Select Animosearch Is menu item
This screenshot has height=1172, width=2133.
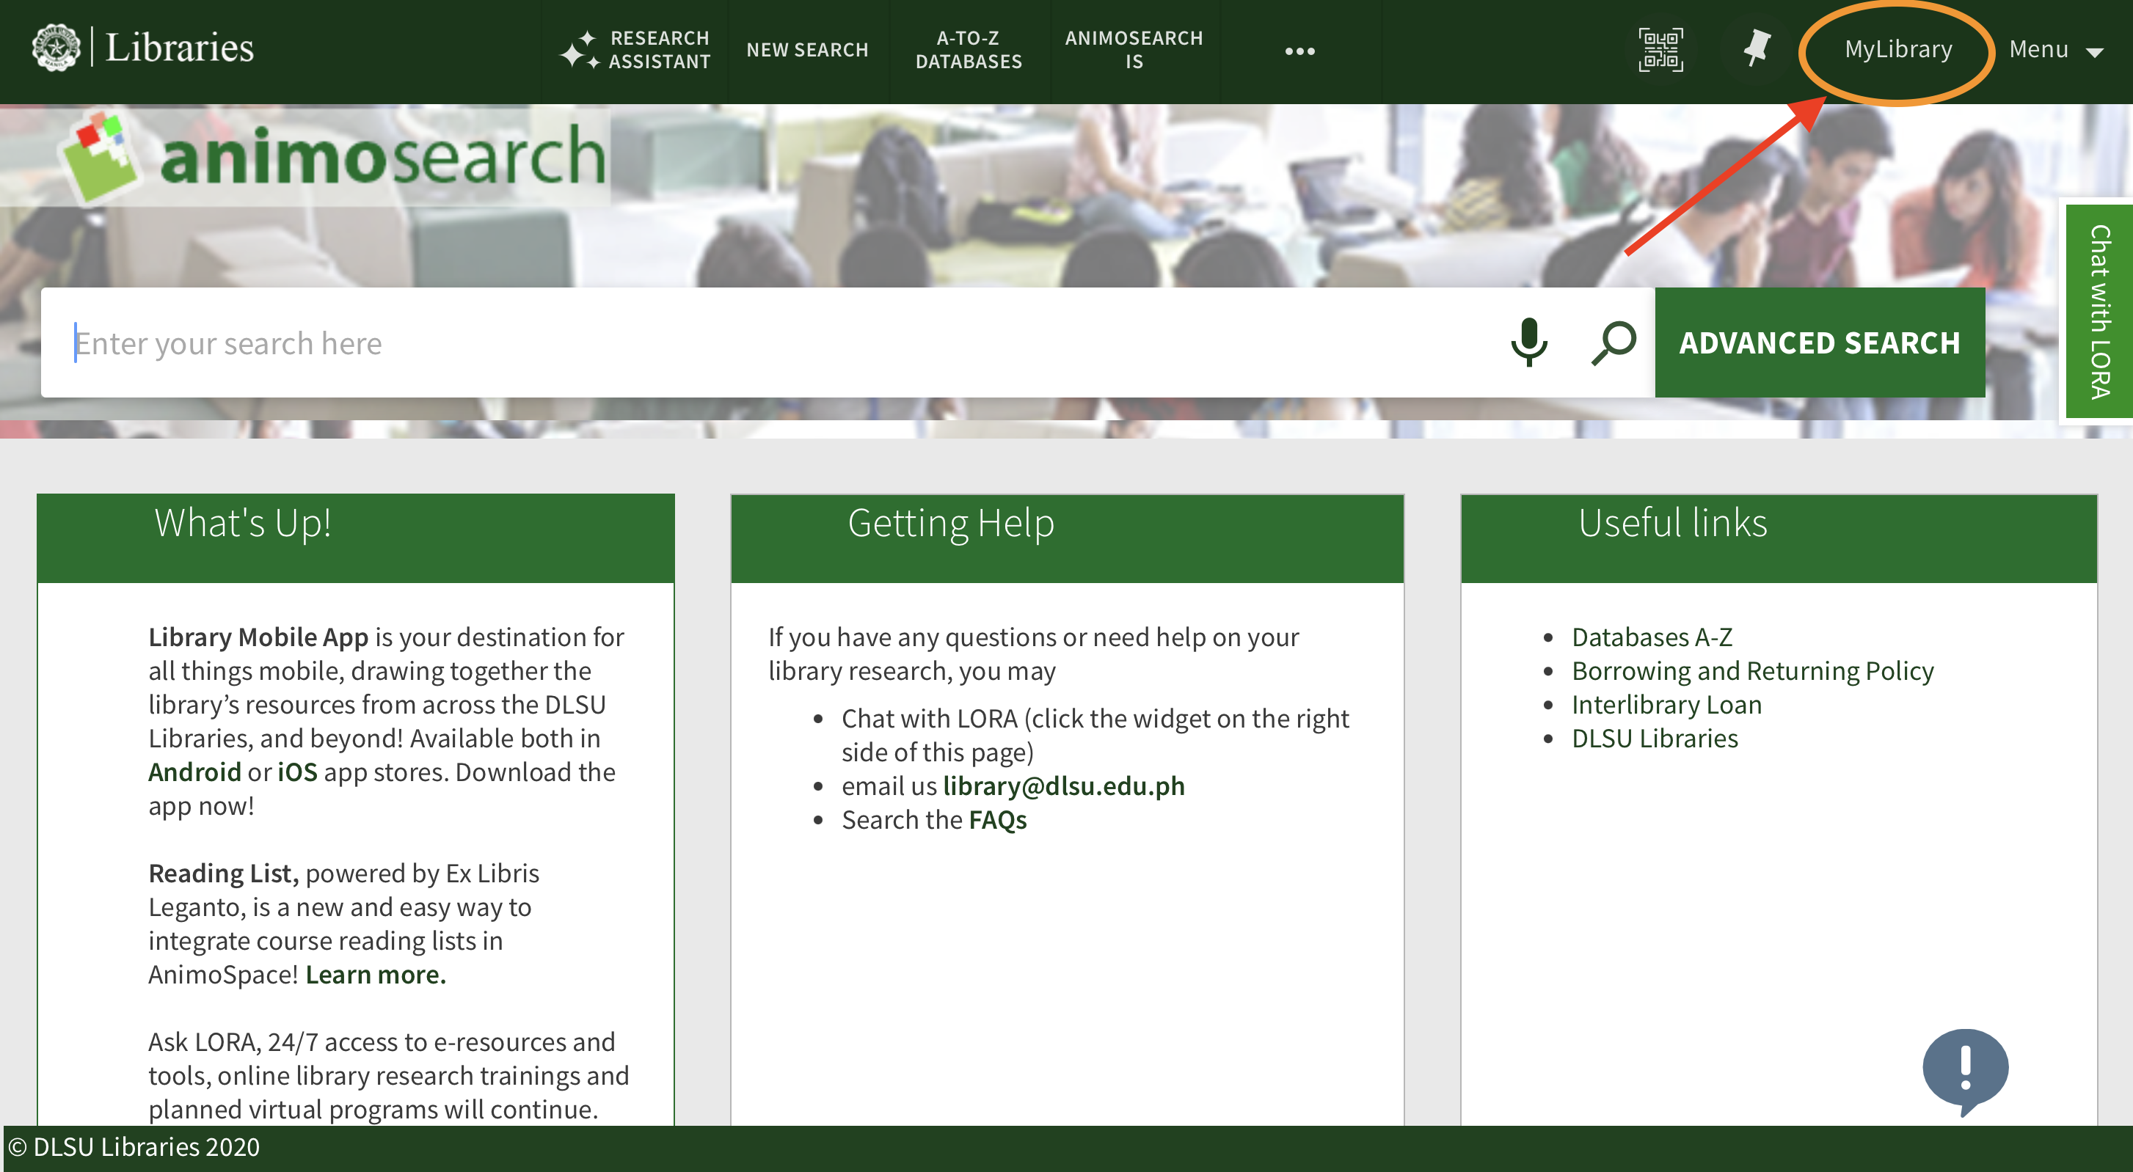pyautogui.click(x=1134, y=50)
